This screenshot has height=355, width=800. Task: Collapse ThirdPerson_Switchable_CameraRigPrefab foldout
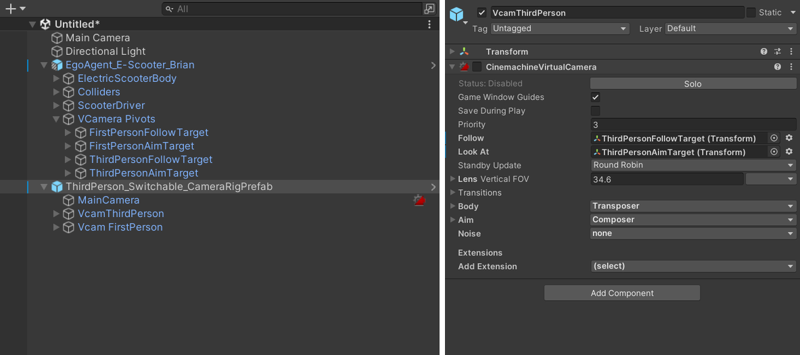point(45,187)
